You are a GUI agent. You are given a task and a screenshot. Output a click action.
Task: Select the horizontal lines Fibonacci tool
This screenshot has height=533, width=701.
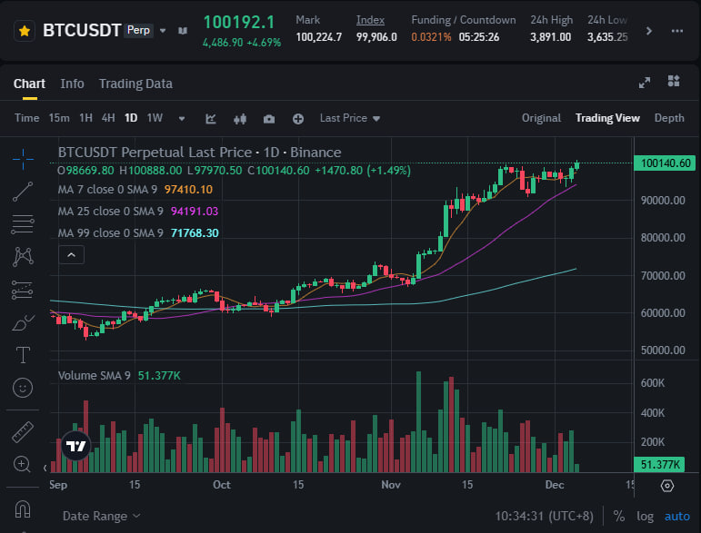(23, 224)
